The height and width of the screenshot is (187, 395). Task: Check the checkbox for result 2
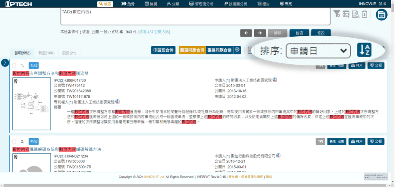14,141
